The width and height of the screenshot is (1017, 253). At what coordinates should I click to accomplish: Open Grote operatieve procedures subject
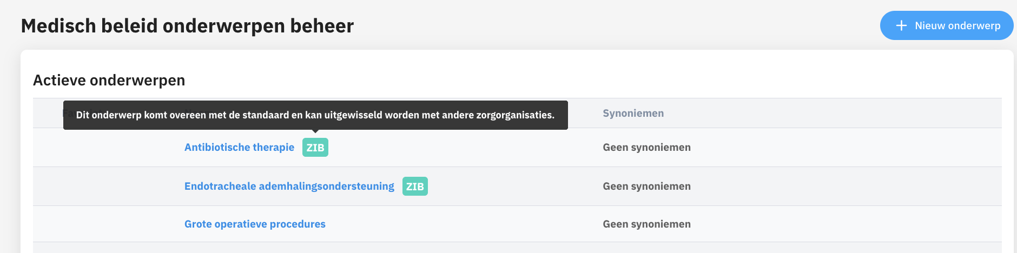pos(255,224)
